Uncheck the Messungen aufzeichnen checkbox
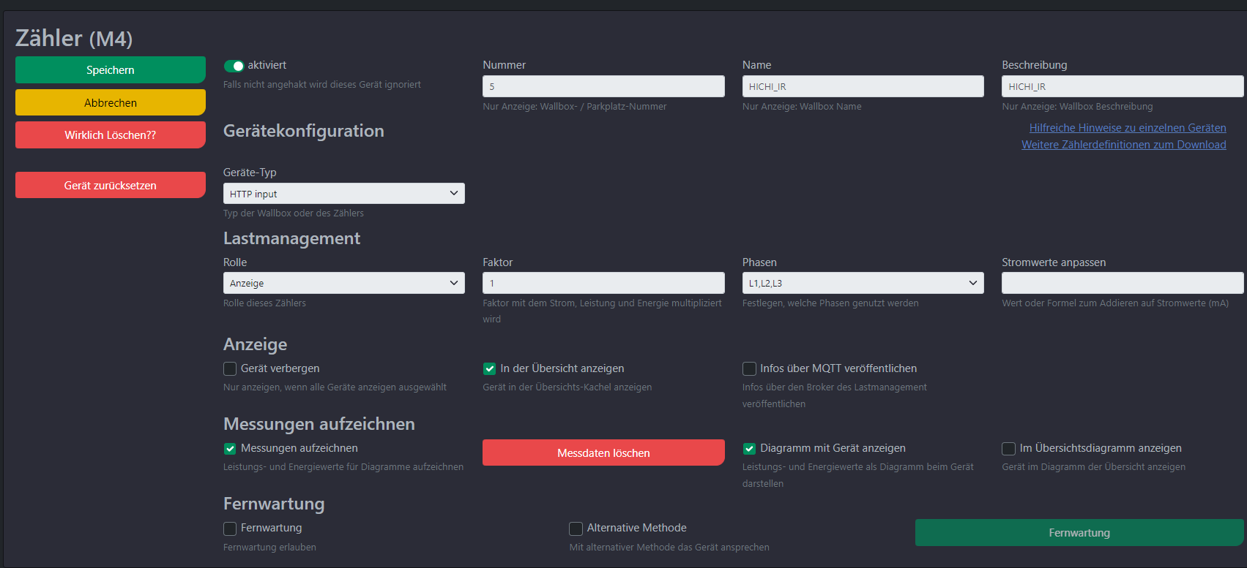 tap(230, 448)
